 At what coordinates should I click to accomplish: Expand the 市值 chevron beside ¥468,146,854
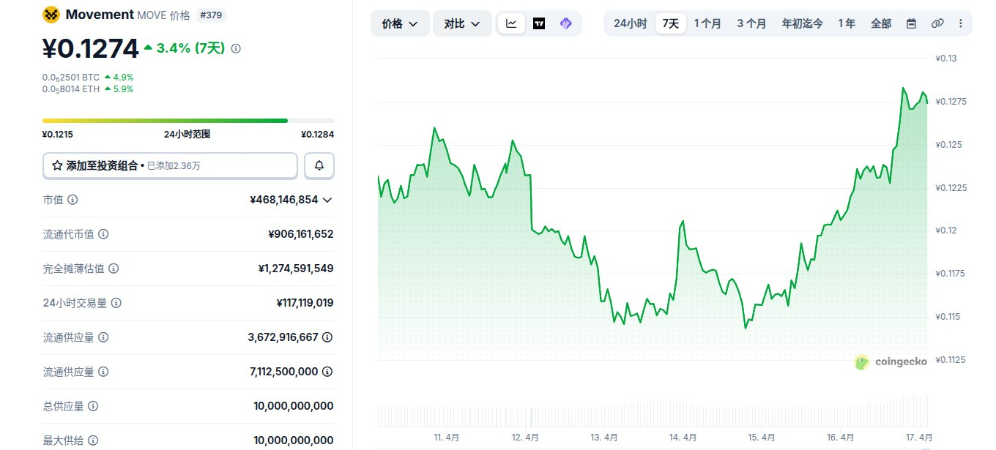[x=327, y=200]
